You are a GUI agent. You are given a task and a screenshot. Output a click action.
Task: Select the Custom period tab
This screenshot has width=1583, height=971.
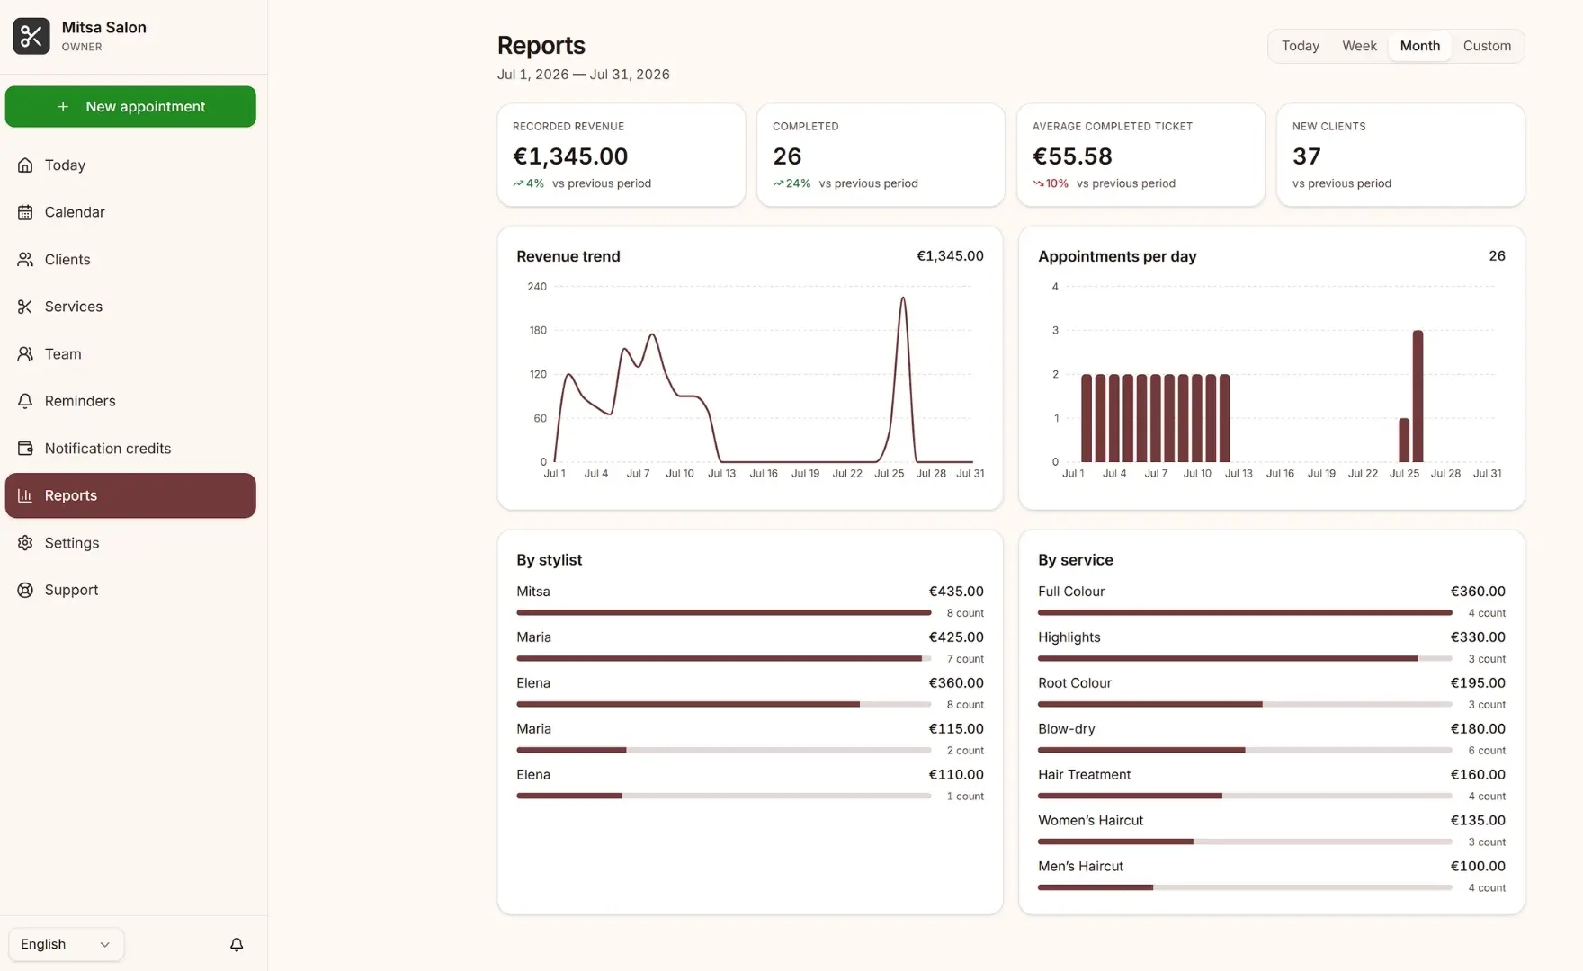point(1487,46)
